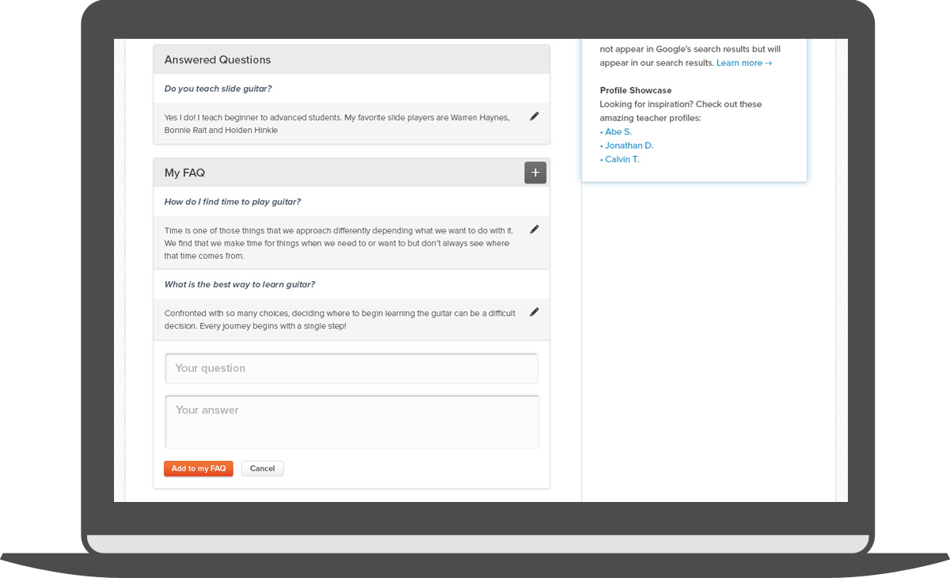The image size is (950, 578).
Task: Click the plus icon in My FAQ header
Action: click(535, 173)
